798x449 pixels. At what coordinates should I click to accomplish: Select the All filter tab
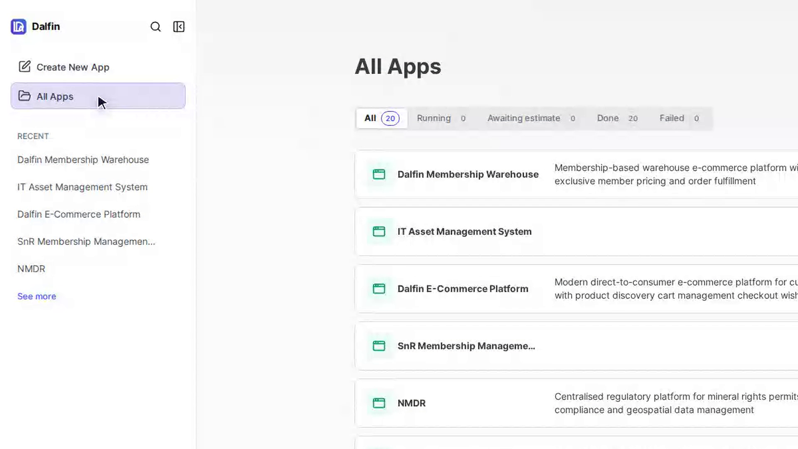coord(382,118)
